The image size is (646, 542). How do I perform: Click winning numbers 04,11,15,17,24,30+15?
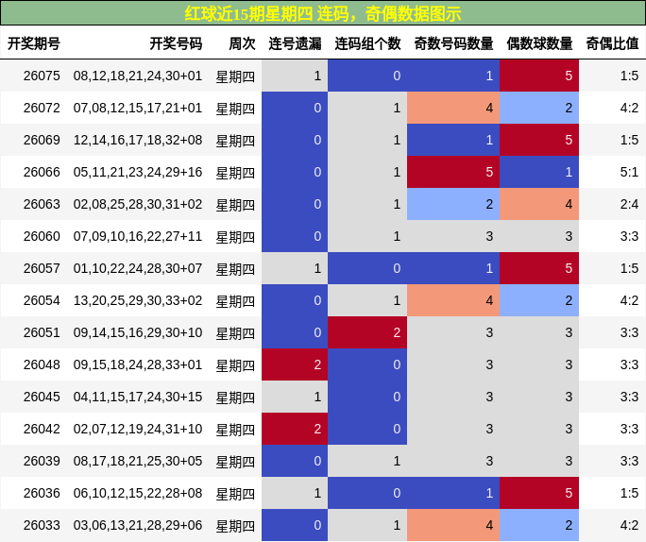pyautogui.click(x=138, y=397)
